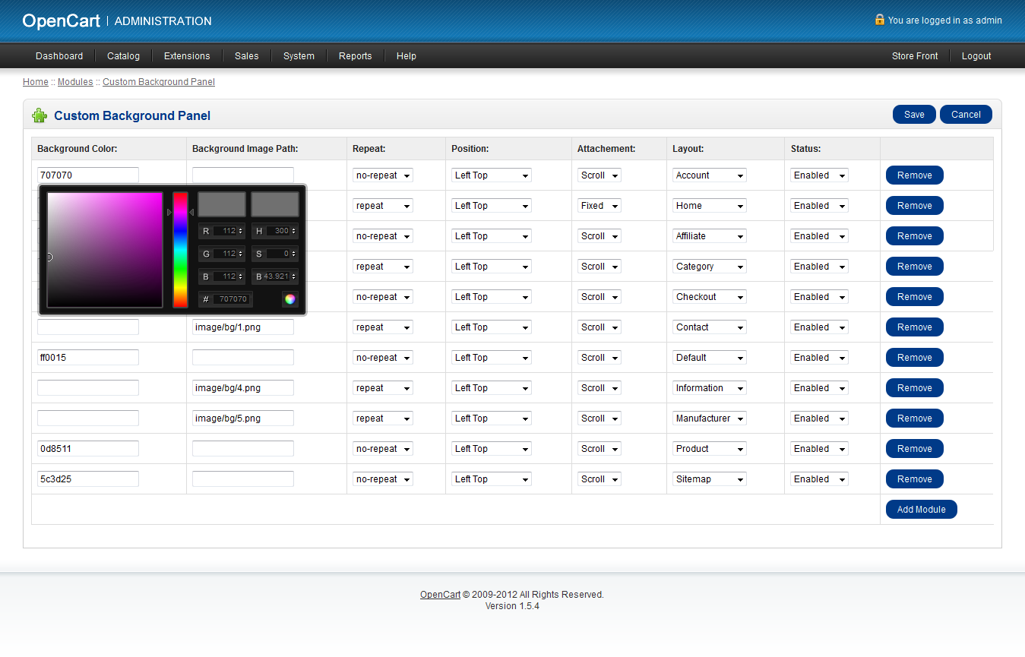Viewport: 1025px width, 657px height.
Task: Click the image path field image/bg/1.png
Action: (x=243, y=327)
